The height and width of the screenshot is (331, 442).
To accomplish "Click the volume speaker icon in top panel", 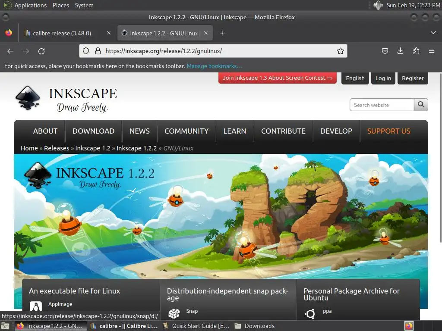I will [378, 5].
